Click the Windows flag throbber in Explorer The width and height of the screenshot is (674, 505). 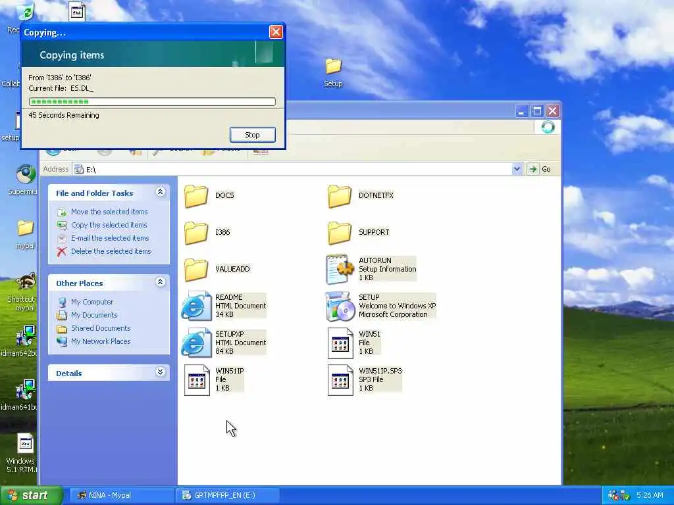548,127
